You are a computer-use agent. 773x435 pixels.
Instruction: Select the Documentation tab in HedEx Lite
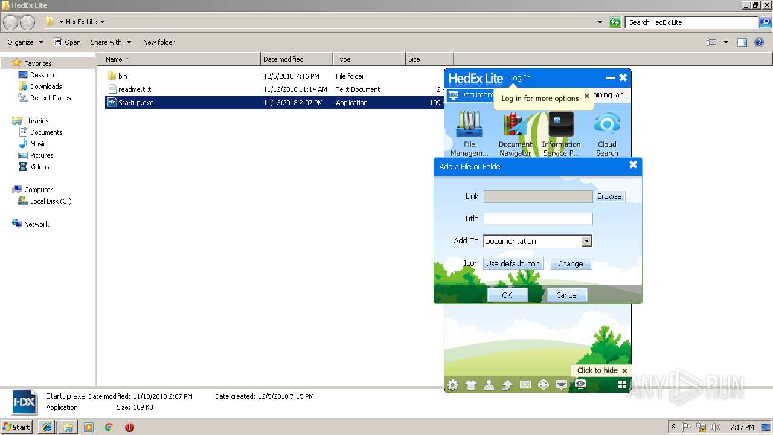470,95
